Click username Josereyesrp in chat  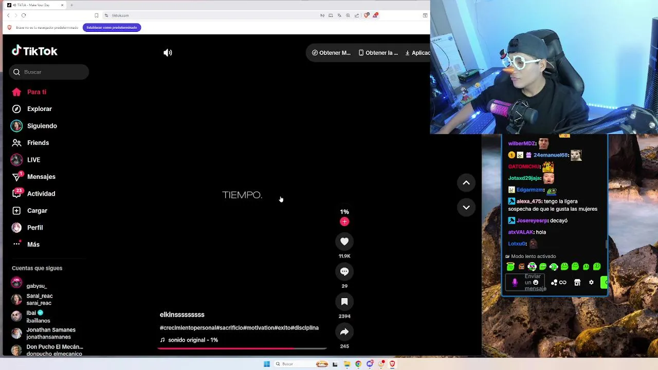[532, 220]
